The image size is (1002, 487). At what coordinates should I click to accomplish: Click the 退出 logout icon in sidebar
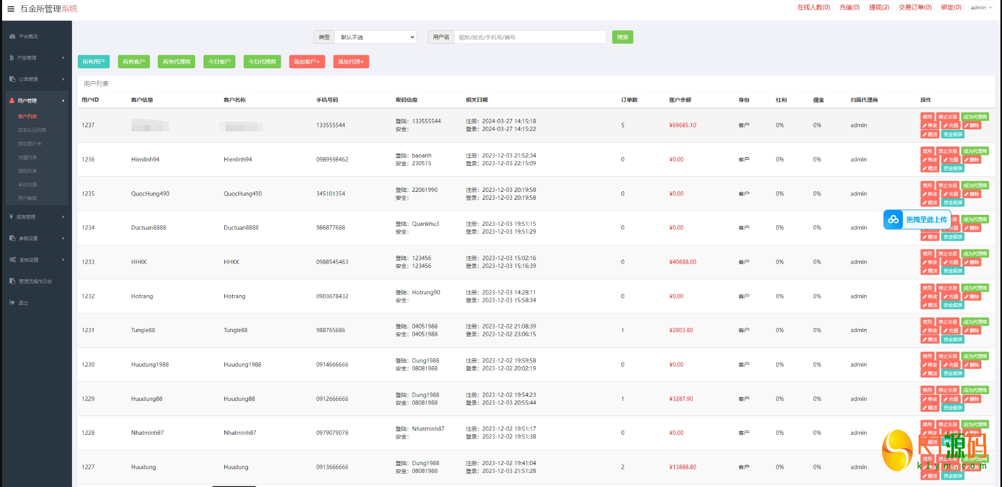12,302
